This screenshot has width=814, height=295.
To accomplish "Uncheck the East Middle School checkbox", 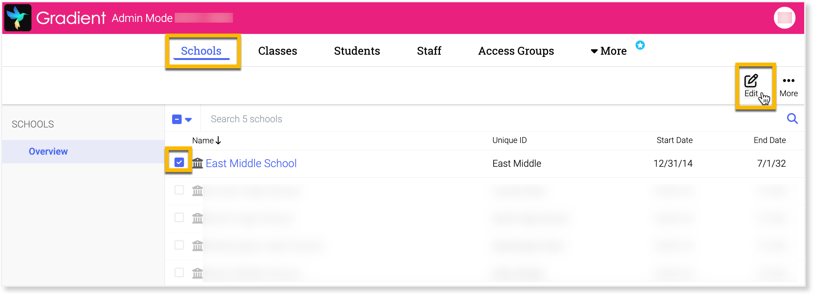I will 179,162.
